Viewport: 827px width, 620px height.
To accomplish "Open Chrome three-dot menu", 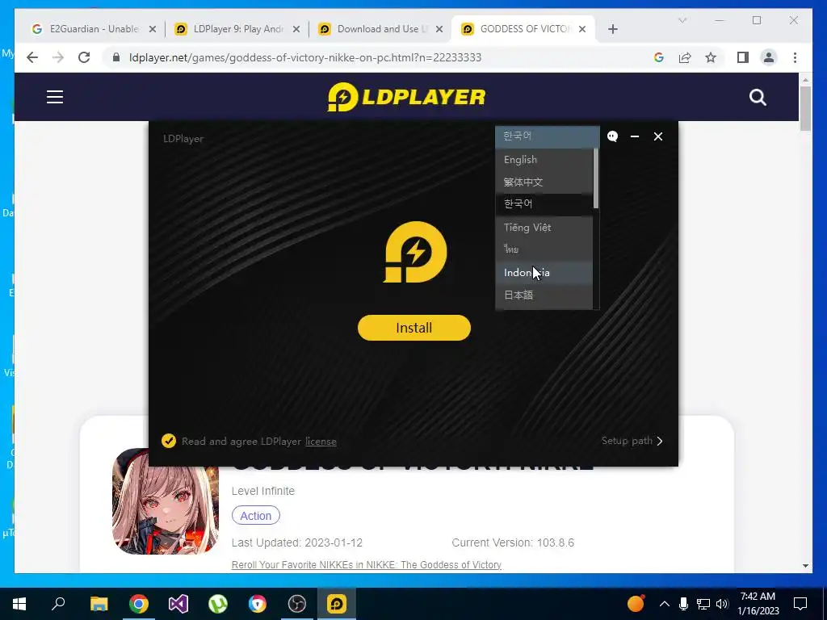I will coord(795,57).
